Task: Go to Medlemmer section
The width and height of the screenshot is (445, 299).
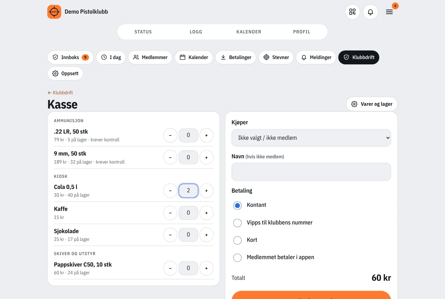Action: click(x=150, y=57)
